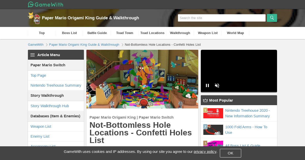The height and width of the screenshot is (160, 305).
Task: Open the Weapon List link in the sidebar
Action: click(x=56, y=126)
